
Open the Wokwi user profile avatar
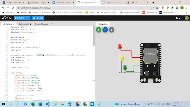coord(187,18)
